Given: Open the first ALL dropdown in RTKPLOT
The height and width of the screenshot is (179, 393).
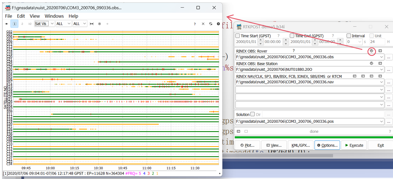Looking at the screenshot, I should [x=69, y=23].
